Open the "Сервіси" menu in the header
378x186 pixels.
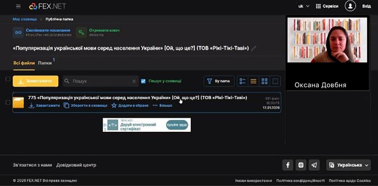pyautogui.click(x=327, y=6)
